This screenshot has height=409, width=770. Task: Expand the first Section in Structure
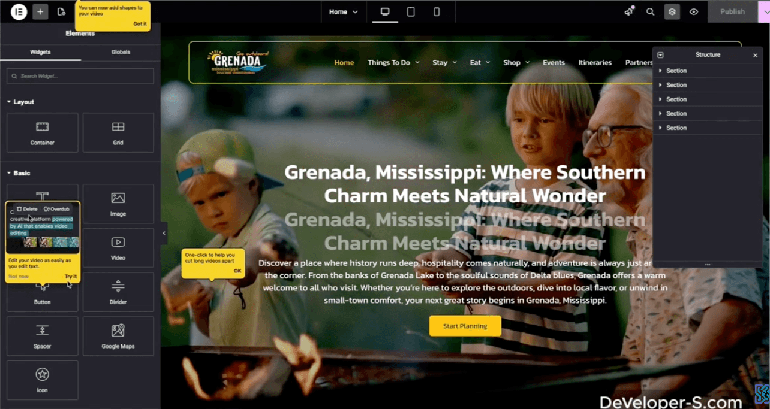[x=660, y=71]
